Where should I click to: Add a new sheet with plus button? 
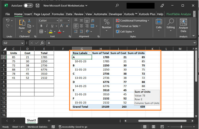[x=49, y=121]
